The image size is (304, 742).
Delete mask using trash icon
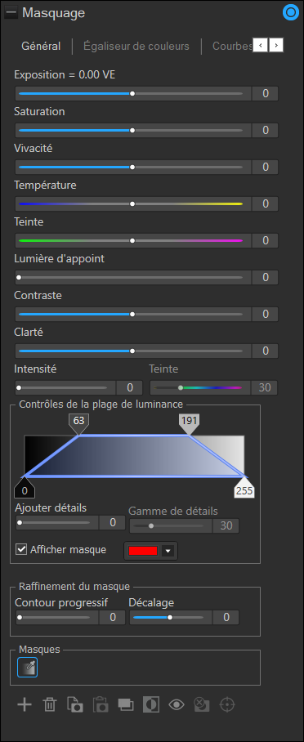(49, 704)
